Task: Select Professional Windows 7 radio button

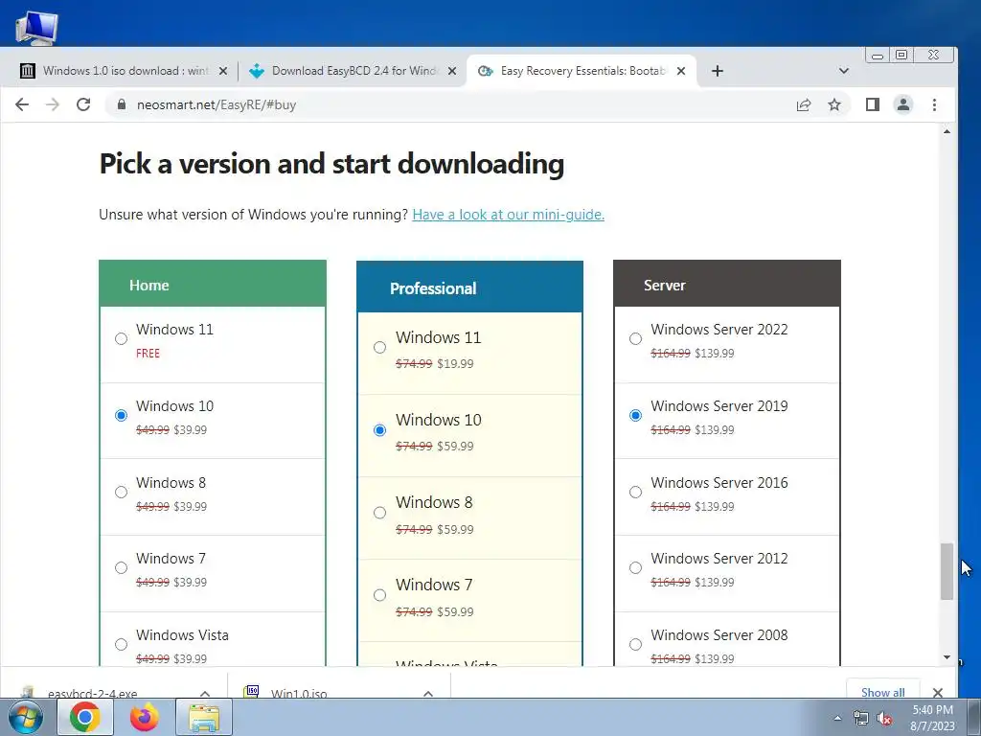Action: pos(379,595)
